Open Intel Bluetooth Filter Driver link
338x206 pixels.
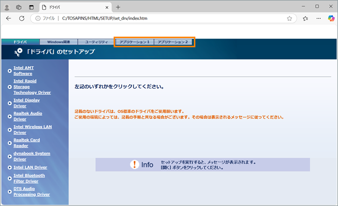[29, 179]
